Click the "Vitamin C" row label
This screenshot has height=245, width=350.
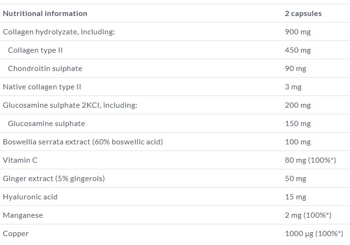tap(20, 160)
